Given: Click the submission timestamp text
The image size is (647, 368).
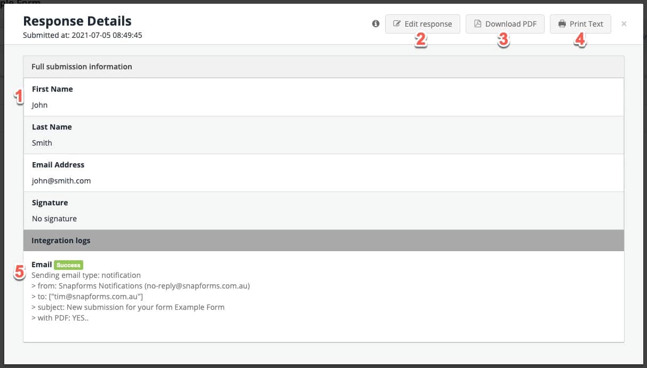Looking at the screenshot, I should (x=82, y=36).
